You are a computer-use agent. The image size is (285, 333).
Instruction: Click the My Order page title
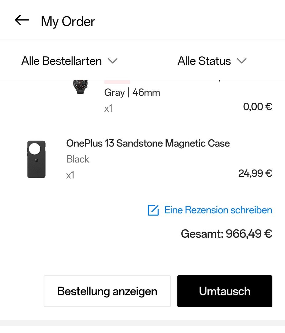68,22
